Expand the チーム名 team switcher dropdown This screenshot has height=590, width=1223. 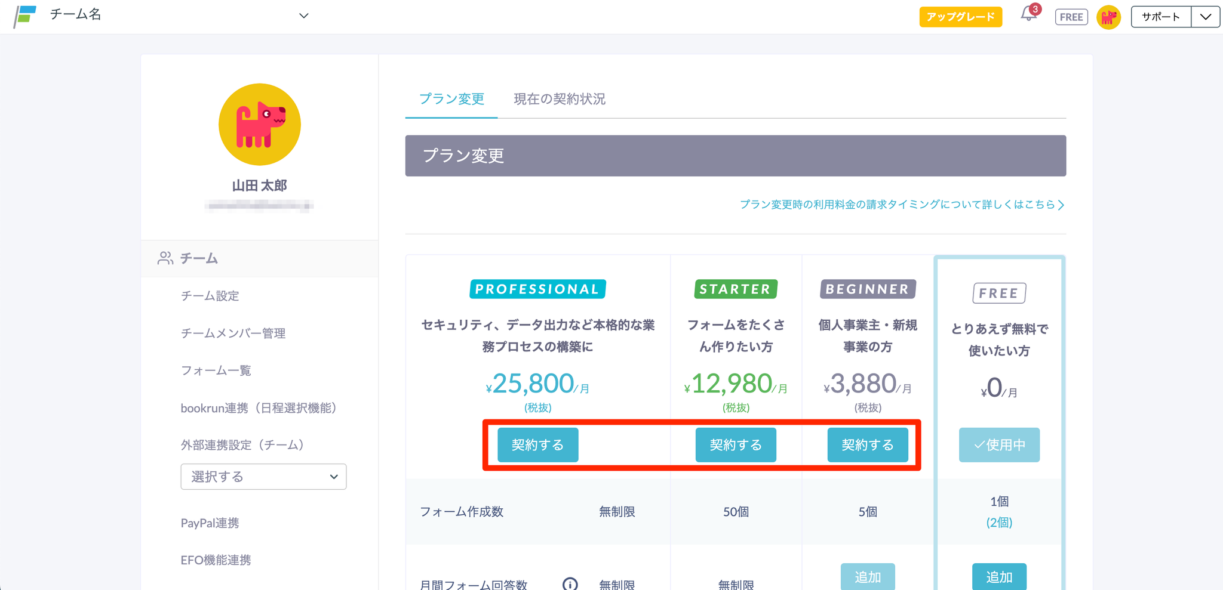[303, 16]
